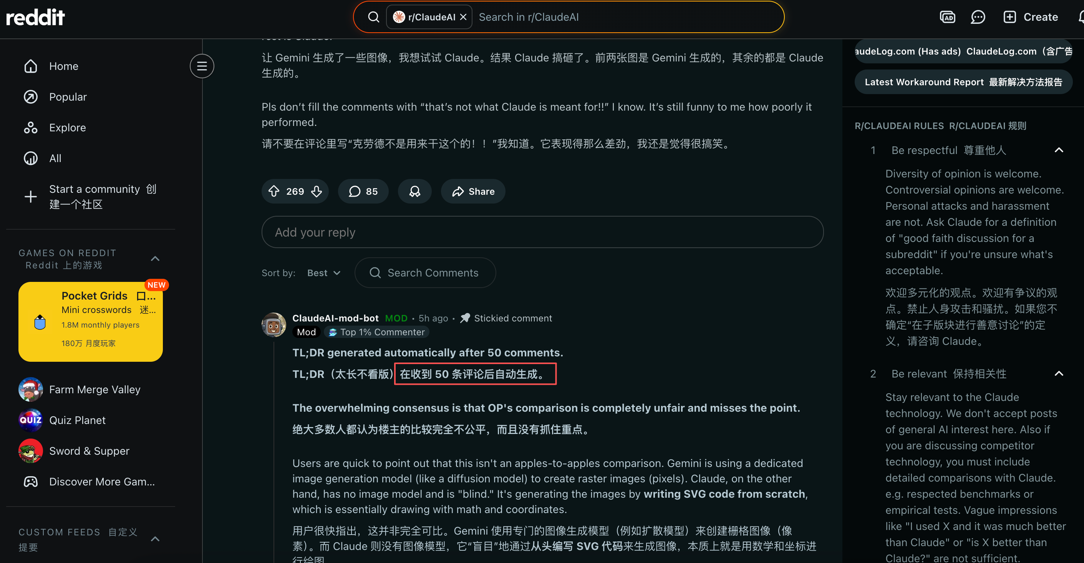Collapse the Games on Reddit section
This screenshot has height=563, width=1084.
click(x=155, y=259)
